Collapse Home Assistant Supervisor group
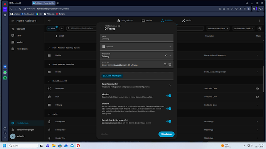This screenshot has height=149, width=266. point(49,65)
